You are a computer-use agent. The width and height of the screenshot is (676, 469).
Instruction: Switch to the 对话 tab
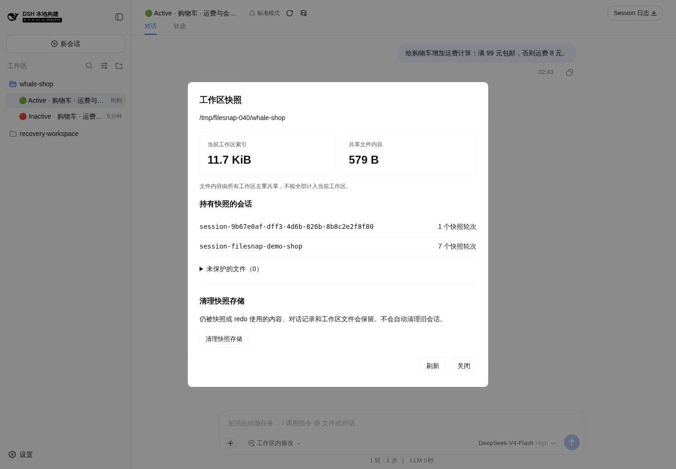[151, 26]
